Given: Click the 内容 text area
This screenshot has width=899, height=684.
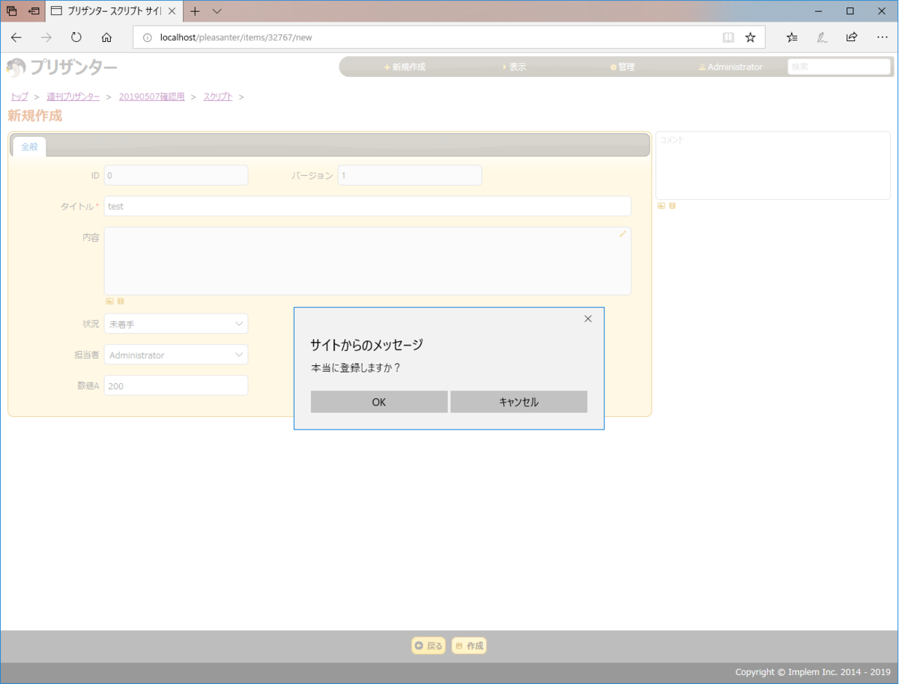Looking at the screenshot, I should (x=367, y=261).
